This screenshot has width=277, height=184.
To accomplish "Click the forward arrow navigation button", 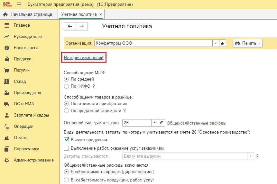I will point(81,26).
